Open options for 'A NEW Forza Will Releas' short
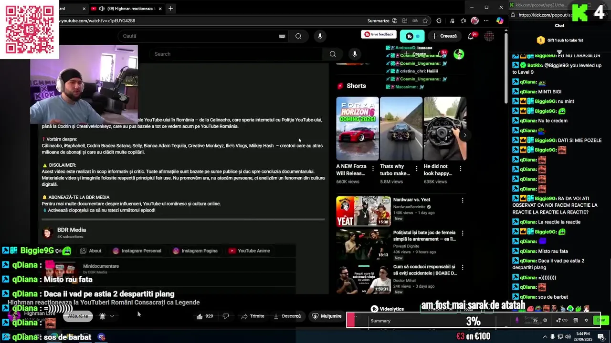Image resolution: width=611 pixels, height=343 pixels. point(372,169)
